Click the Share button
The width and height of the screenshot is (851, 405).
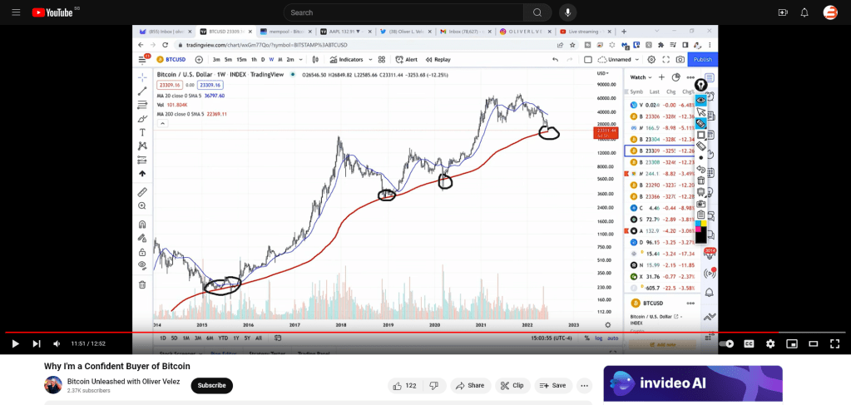470,386
